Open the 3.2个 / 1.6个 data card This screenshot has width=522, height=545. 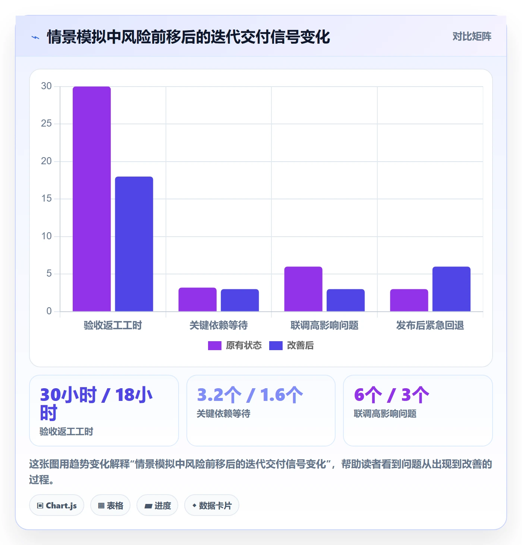(x=261, y=411)
